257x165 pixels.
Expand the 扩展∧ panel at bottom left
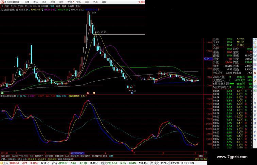point(3,159)
